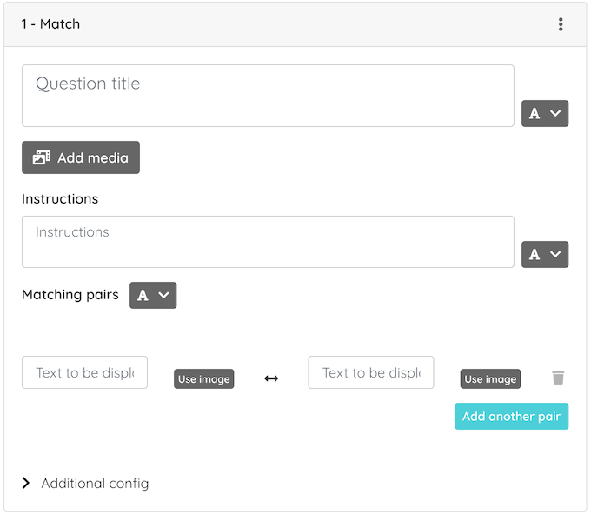591x515 pixels.
Task: Click the A font icon beside Question title
Action: coord(535,114)
